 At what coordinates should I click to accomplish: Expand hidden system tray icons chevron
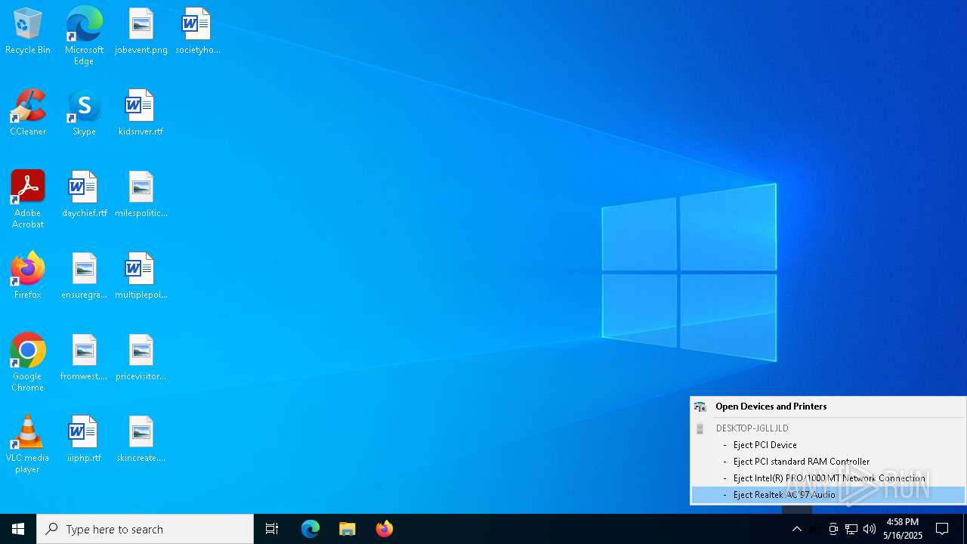(797, 529)
